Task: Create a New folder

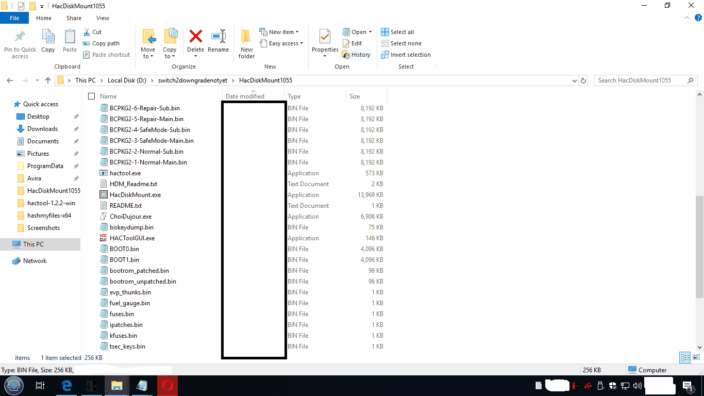Action: point(246,44)
